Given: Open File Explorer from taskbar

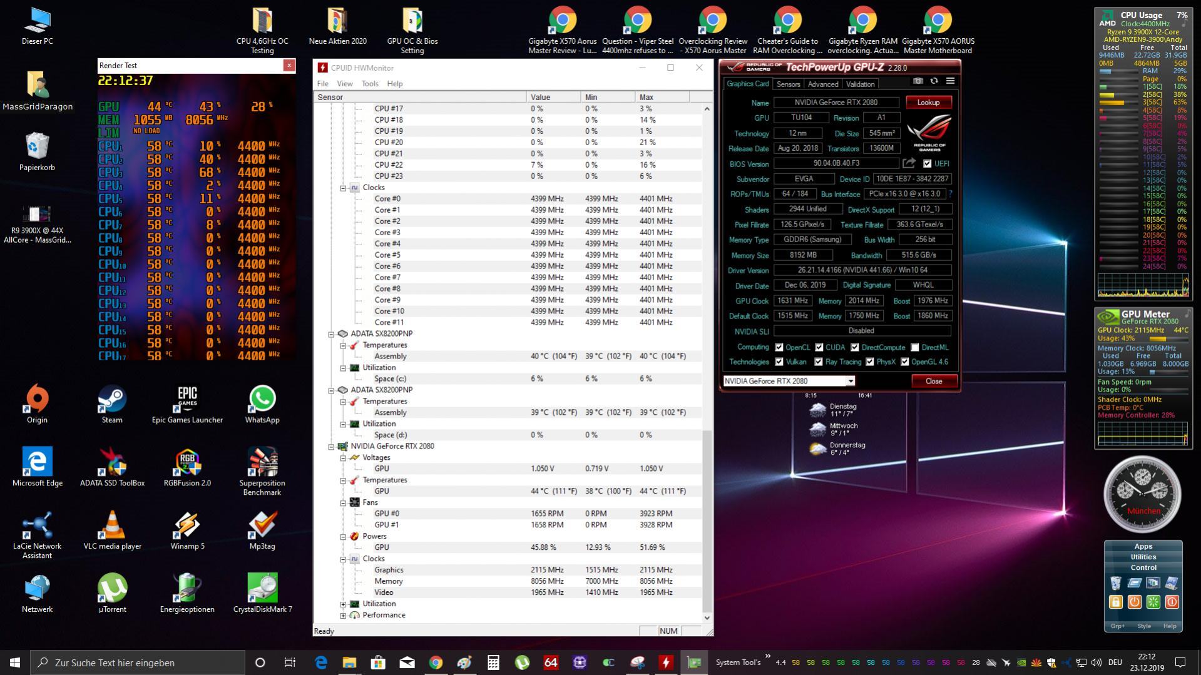Looking at the screenshot, I should coord(349,662).
